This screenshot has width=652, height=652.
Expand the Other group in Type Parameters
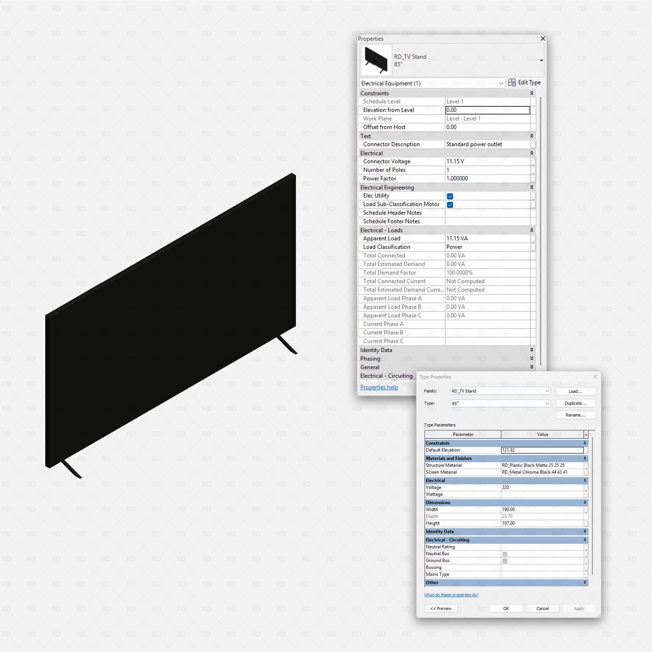(585, 582)
